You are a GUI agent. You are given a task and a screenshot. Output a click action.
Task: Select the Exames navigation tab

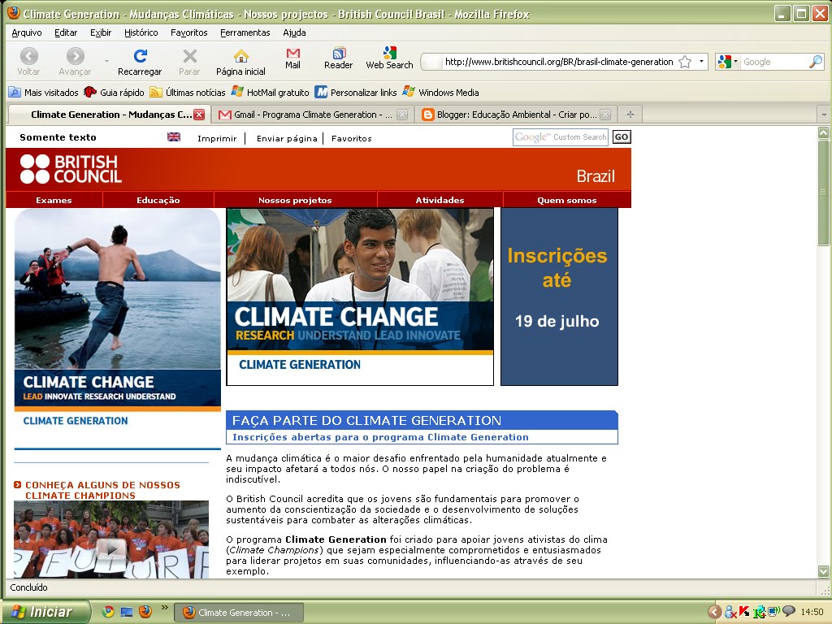[54, 200]
